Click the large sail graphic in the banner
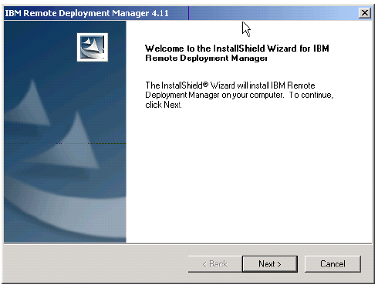The image size is (378, 288). tap(75, 144)
